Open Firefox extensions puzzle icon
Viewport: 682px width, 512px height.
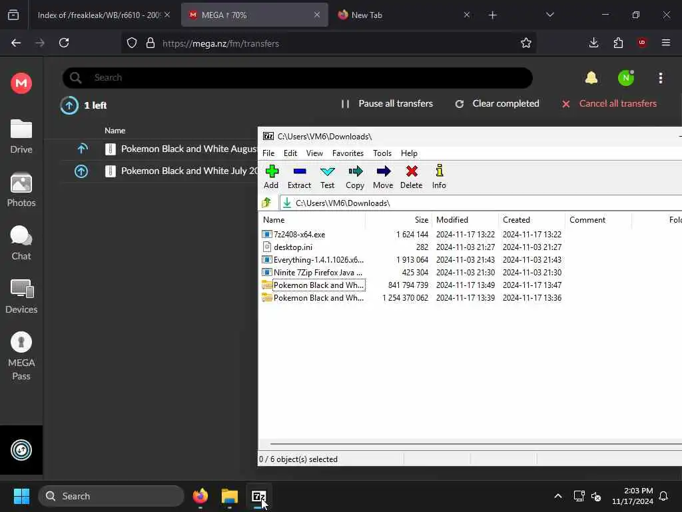(x=618, y=43)
